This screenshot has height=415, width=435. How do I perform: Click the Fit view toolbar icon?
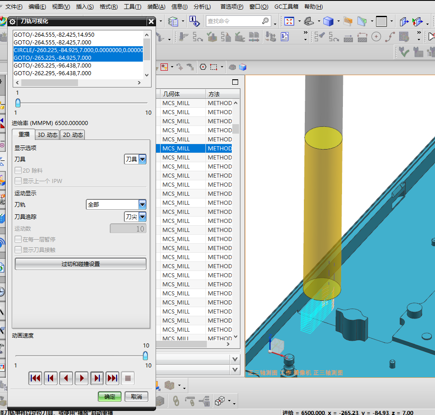click(289, 21)
